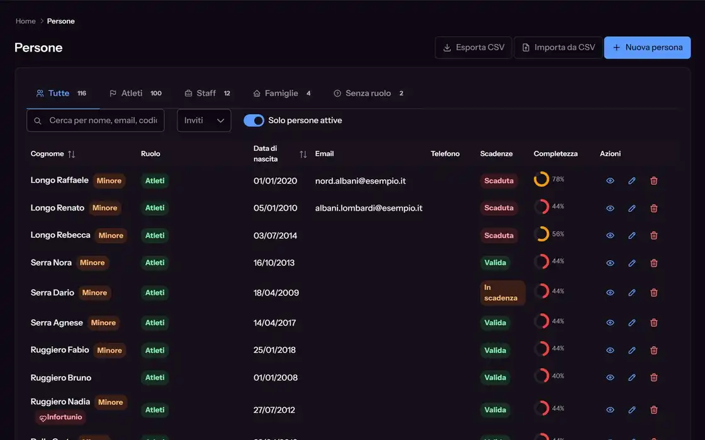Screen dimensions: 705x440
Task: Edit Longo Rebecca's record
Action: pos(632,235)
